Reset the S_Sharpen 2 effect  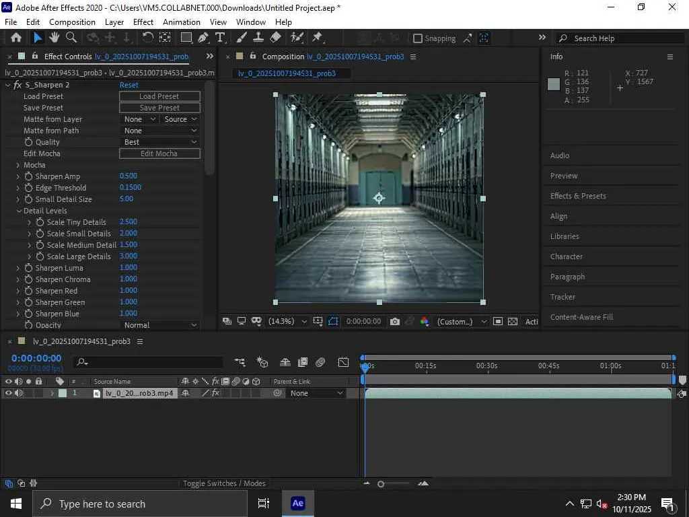[x=129, y=85]
